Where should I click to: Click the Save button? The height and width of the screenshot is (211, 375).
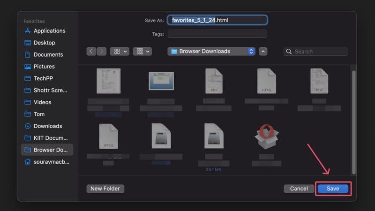(333, 189)
